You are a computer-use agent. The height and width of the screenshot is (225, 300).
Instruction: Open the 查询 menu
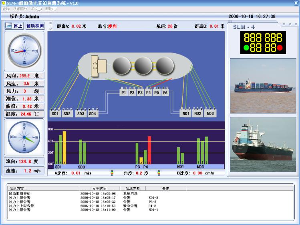click(6, 8)
